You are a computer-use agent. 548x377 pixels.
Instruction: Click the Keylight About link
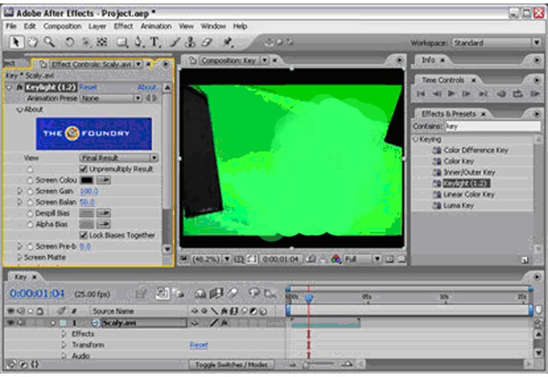coord(147,87)
